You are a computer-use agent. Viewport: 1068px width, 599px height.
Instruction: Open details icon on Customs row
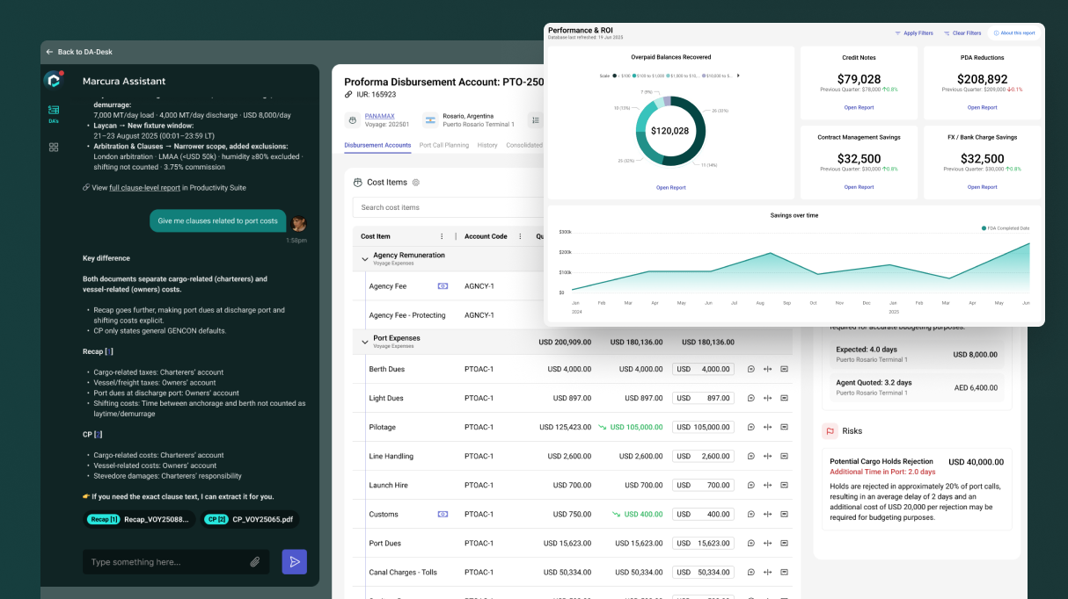click(x=784, y=515)
